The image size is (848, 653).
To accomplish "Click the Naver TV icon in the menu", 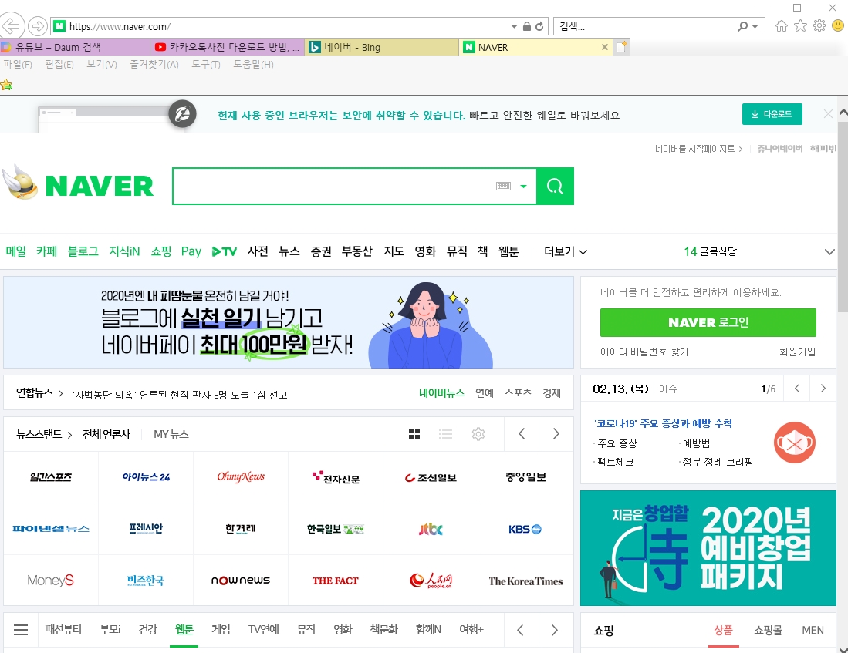I will click(x=224, y=252).
